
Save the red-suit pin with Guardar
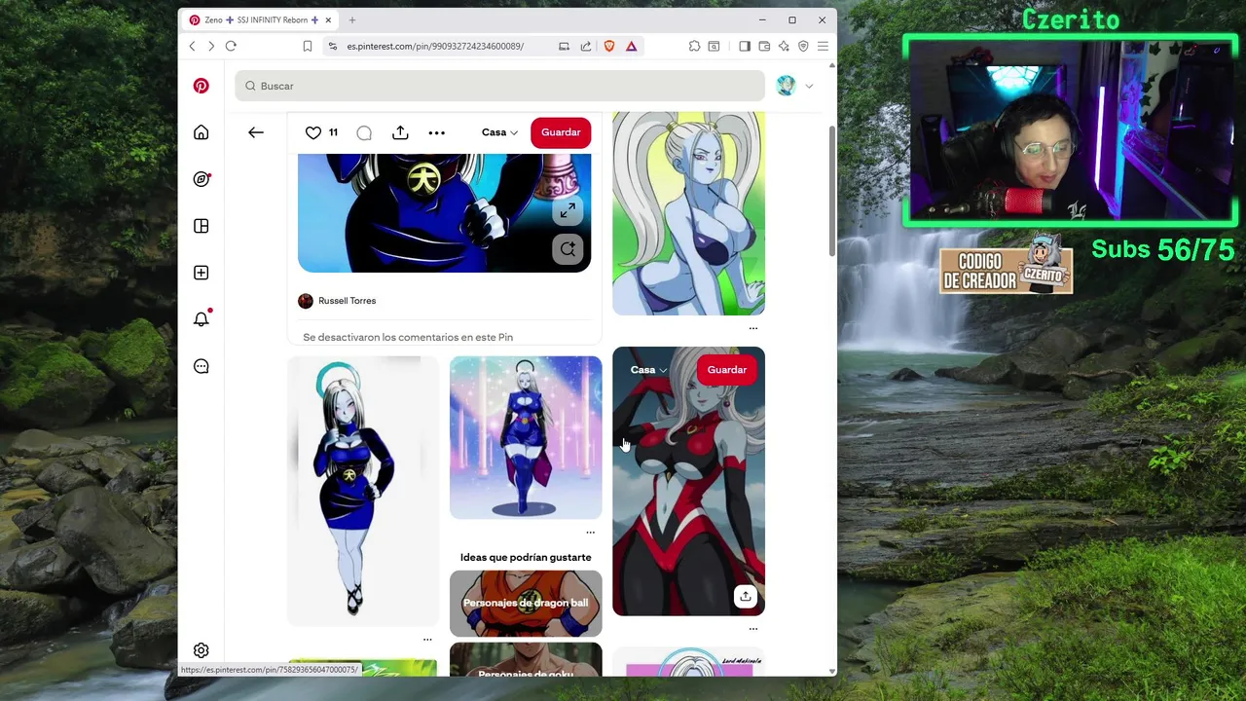pyautogui.click(x=727, y=370)
